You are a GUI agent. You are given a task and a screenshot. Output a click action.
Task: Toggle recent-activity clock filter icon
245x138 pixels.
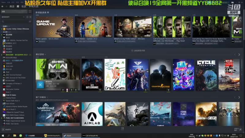coord(27,17)
